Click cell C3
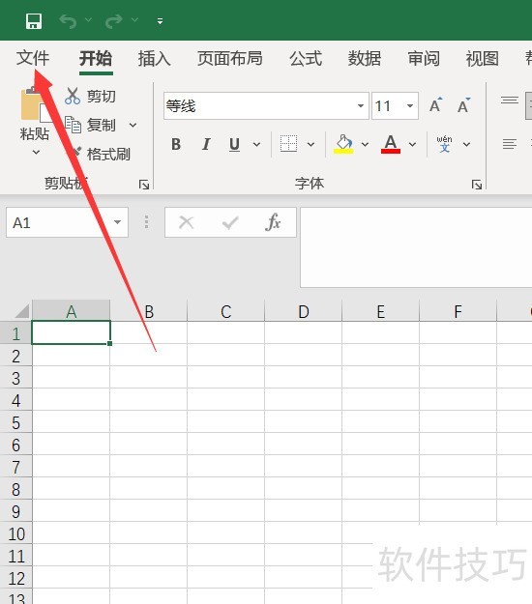Screen dimensions: 532x604 pyautogui.click(x=226, y=377)
